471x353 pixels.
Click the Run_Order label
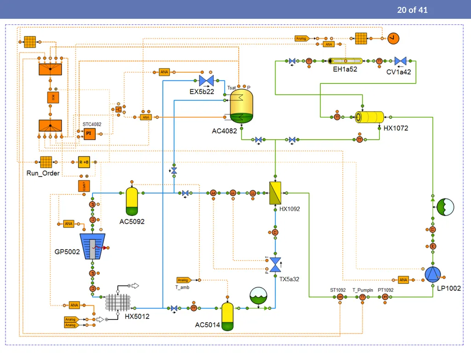click(x=43, y=173)
